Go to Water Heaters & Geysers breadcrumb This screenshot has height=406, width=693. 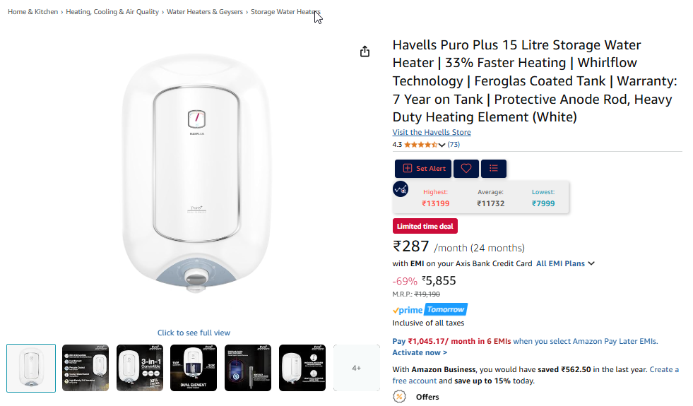pyautogui.click(x=205, y=12)
